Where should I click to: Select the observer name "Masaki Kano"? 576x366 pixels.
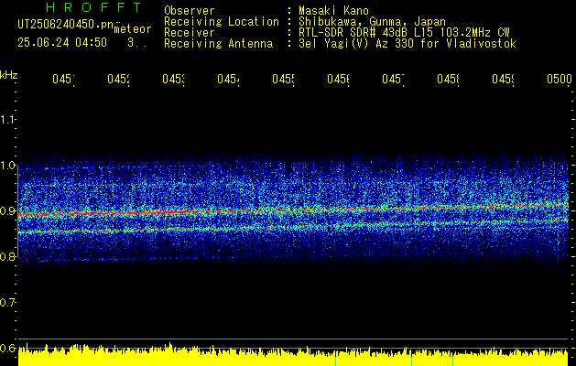click(333, 11)
